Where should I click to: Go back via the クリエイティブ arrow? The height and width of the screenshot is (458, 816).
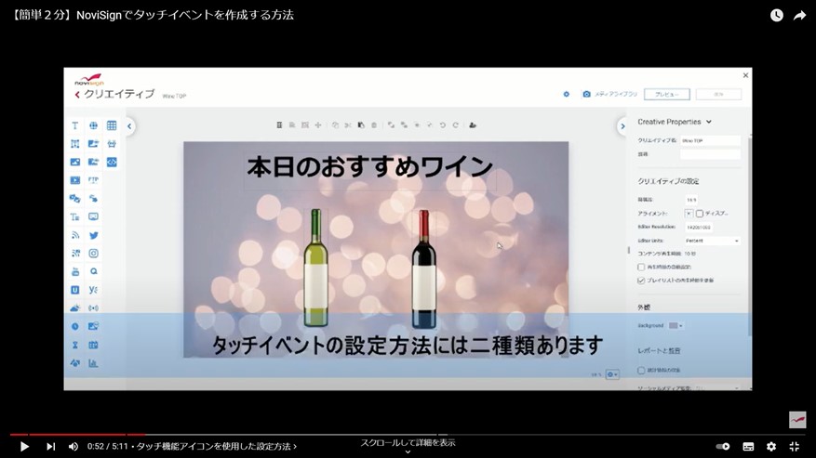point(77,94)
